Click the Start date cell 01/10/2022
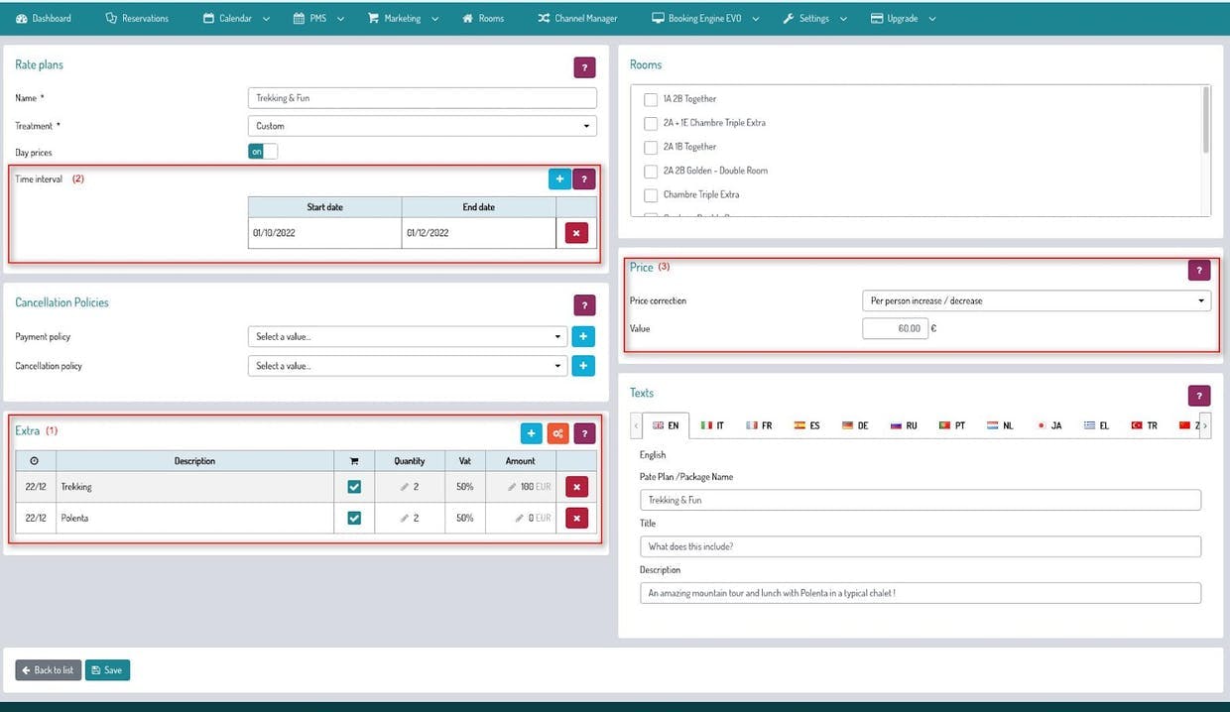Image resolution: width=1230 pixels, height=712 pixels. click(x=325, y=233)
